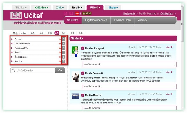
Task: Open the Známky tab
Action: [x=142, y=20]
